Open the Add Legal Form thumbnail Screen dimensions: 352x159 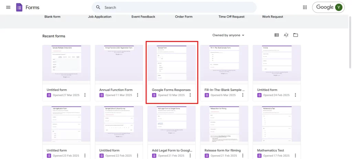coord(172,124)
